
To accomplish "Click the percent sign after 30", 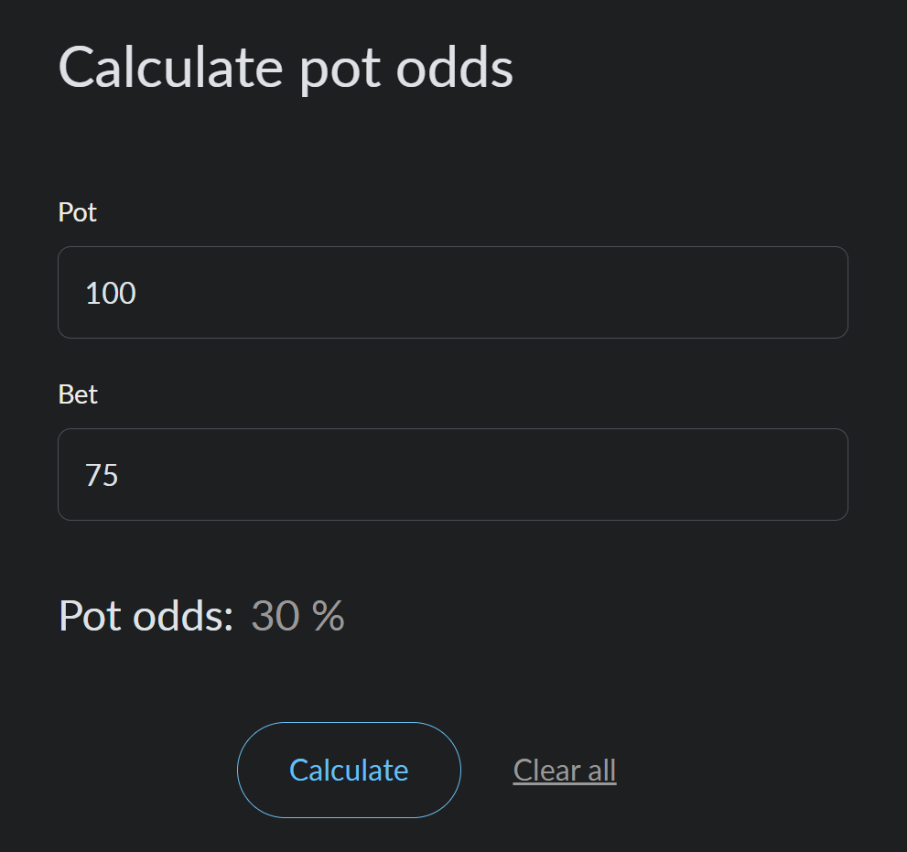I will coord(328,616).
